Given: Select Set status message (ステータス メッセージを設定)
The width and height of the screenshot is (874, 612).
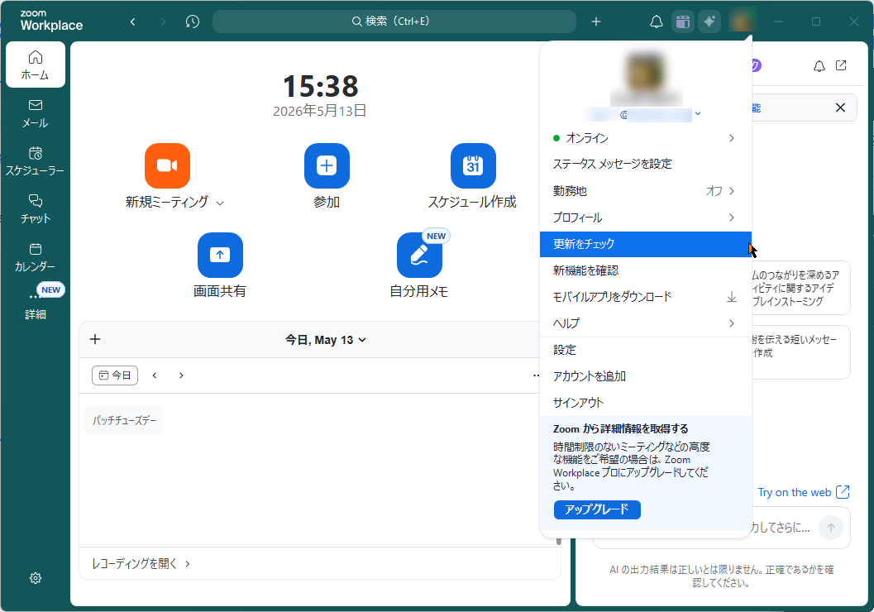Looking at the screenshot, I should pos(646,164).
